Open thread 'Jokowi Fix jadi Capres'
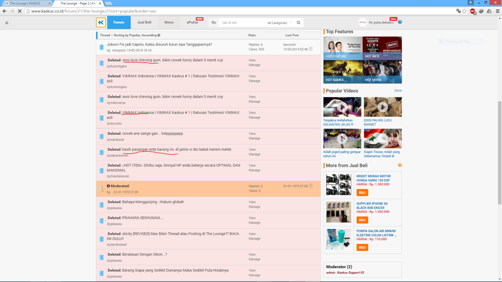 pyautogui.click(x=159, y=44)
